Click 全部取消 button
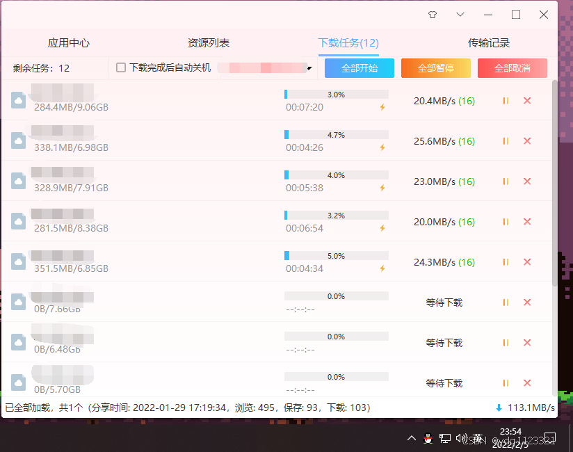Viewport: 573px width, 452px height. (513, 68)
